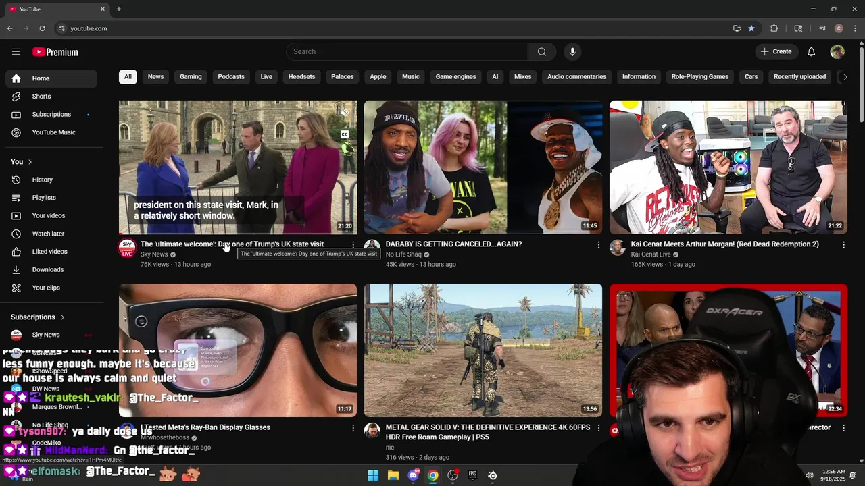
Task: Select the Information filter chip
Action: 639,77
